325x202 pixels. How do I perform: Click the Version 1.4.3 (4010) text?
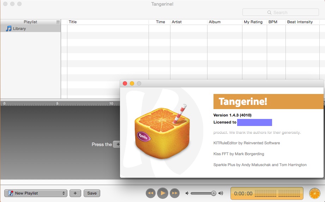point(232,115)
